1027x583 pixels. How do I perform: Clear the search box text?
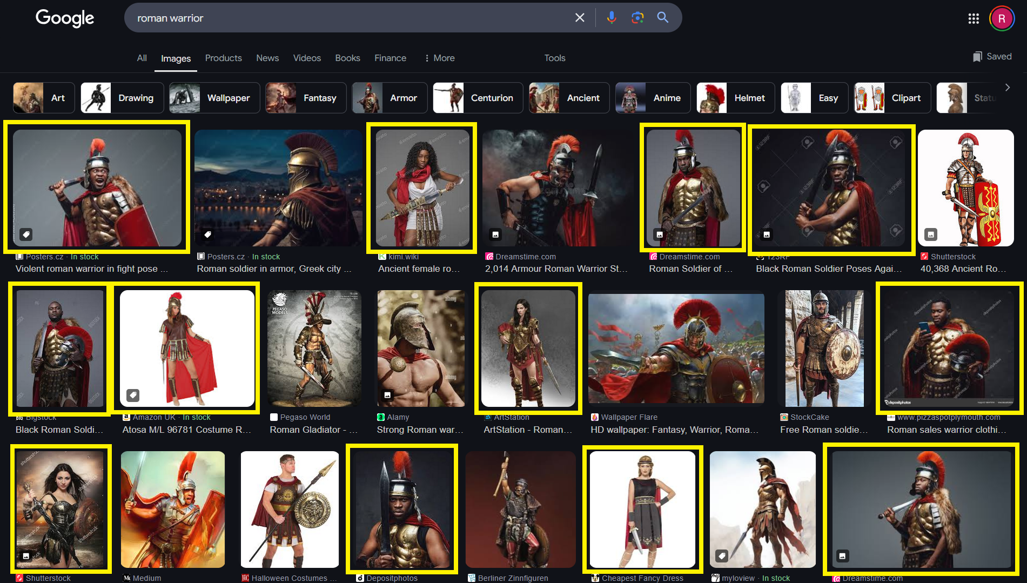580,18
